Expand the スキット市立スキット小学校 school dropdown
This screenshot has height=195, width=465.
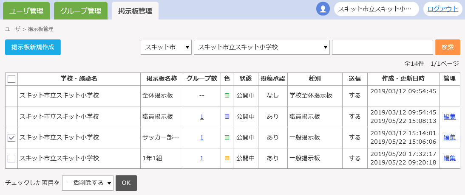[261, 47]
